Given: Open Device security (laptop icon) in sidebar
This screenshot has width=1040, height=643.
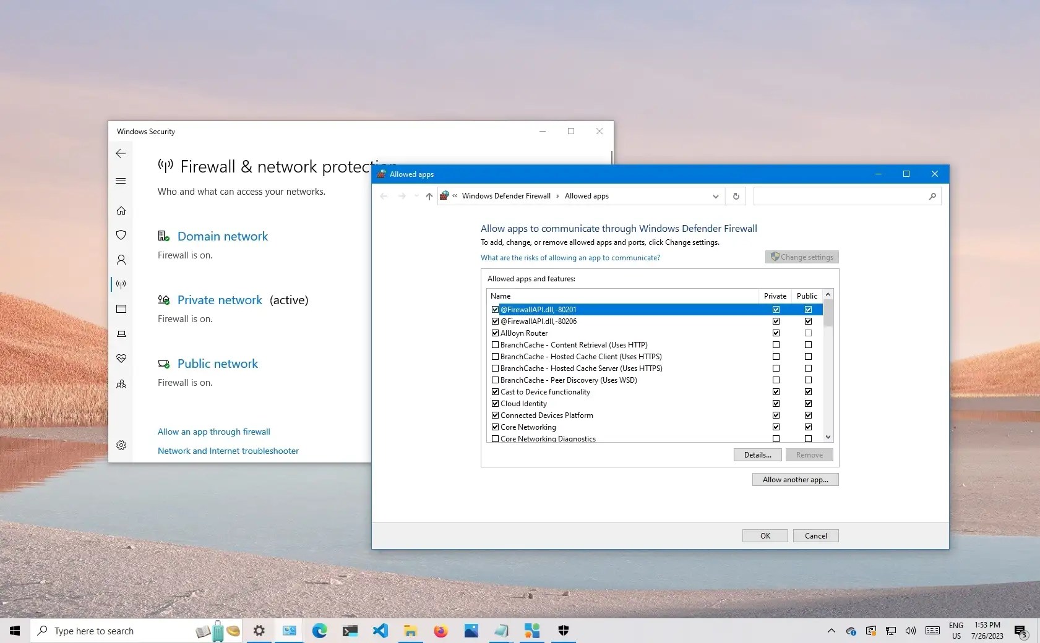Looking at the screenshot, I should (121, 334).
